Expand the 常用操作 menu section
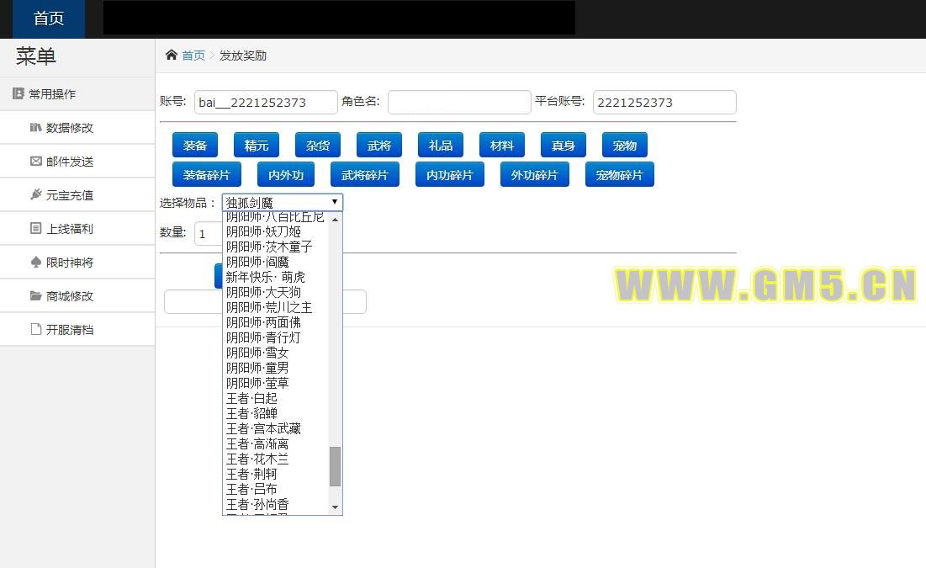This screenshot has height=568, width=926. point(52,94)
